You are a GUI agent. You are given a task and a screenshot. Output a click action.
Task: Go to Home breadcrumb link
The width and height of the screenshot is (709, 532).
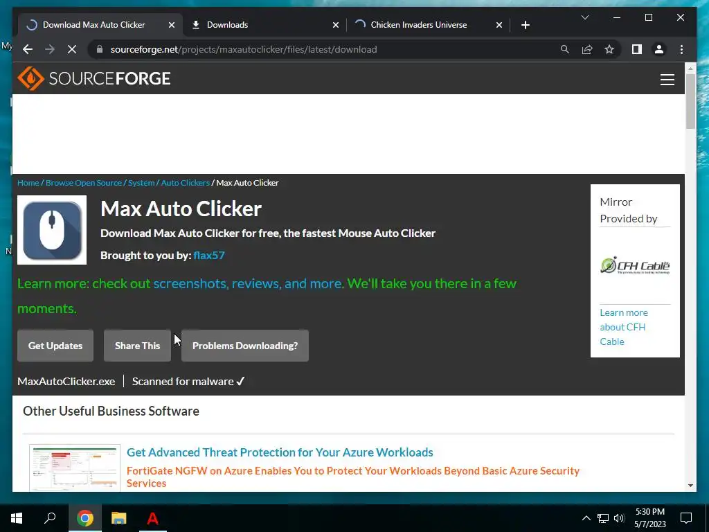(28, 183)
